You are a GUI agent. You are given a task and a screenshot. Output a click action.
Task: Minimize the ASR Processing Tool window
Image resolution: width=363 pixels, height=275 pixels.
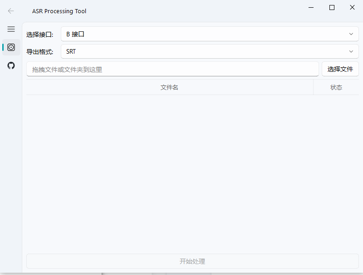click(311, 8)
